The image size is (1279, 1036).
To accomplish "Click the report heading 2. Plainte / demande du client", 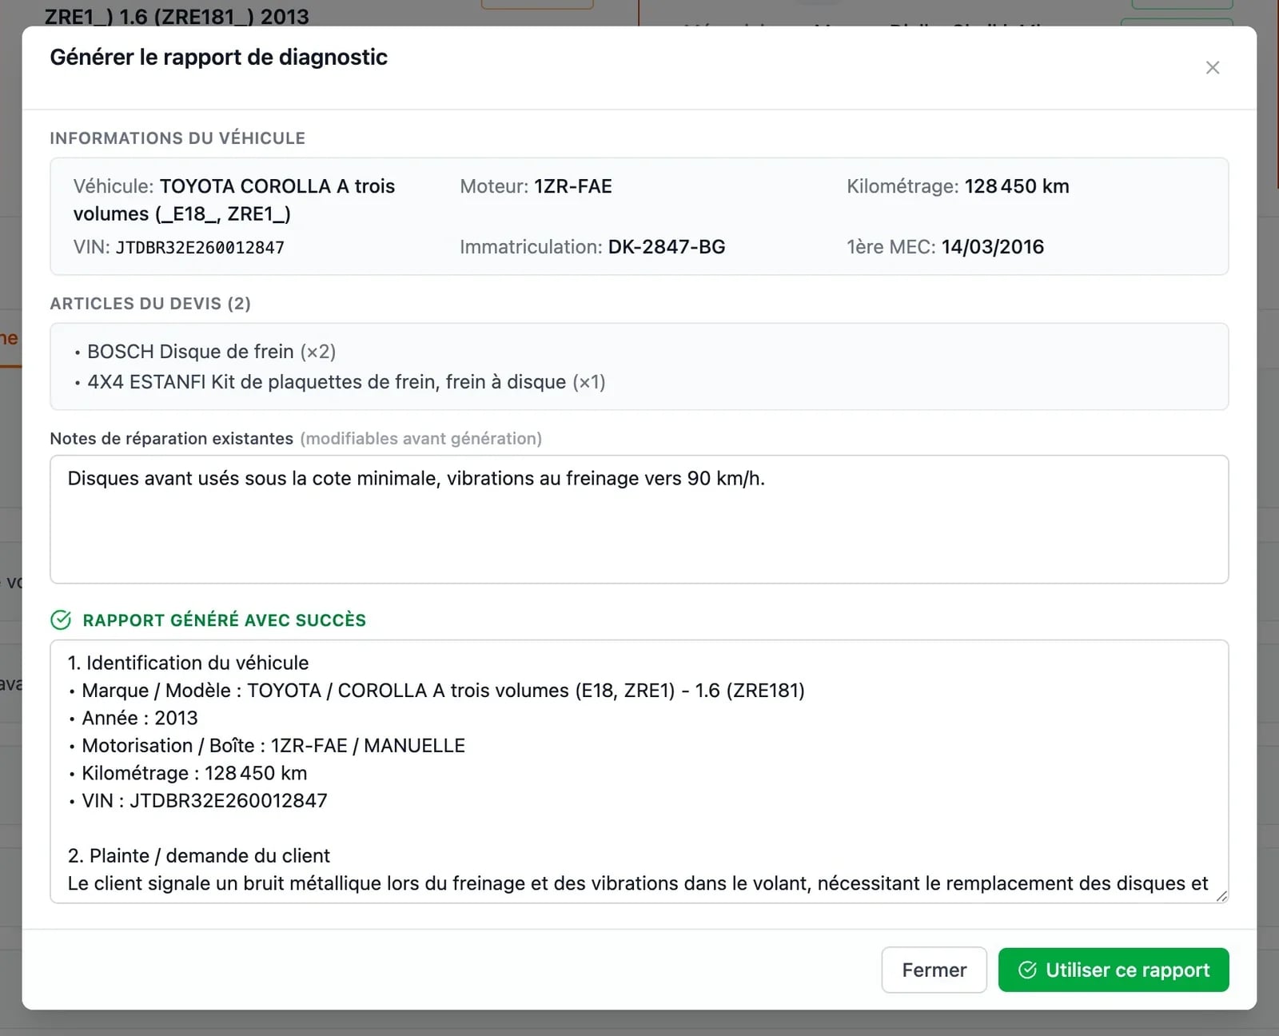I will coord(198,856).
